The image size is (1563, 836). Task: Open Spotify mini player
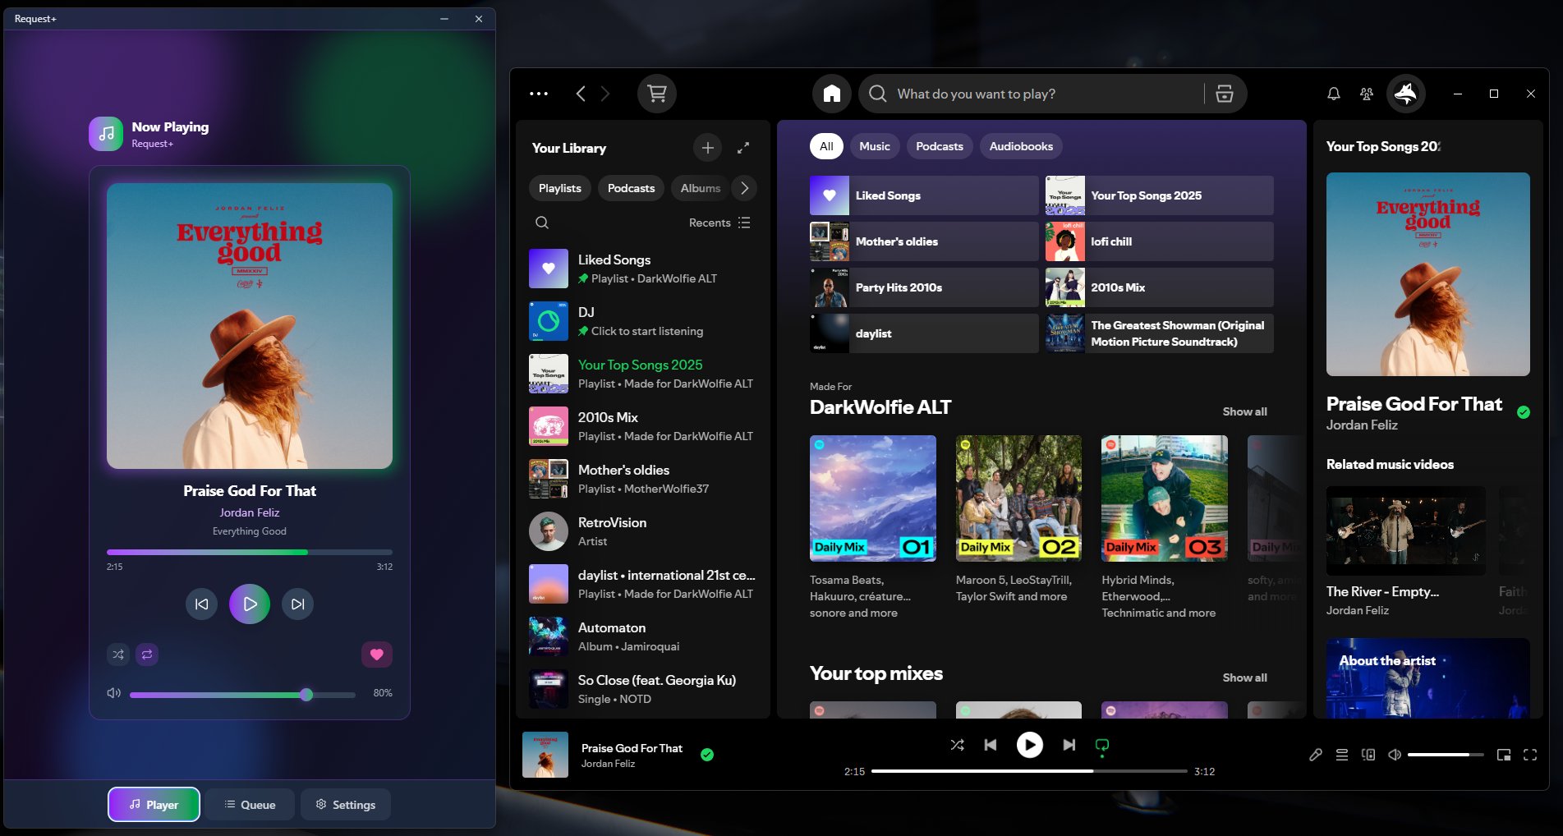click(1504, 755)
